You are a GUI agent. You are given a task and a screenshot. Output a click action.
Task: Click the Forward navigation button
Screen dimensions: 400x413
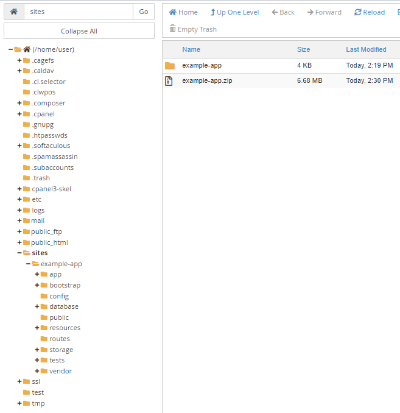tap(324, 12)
